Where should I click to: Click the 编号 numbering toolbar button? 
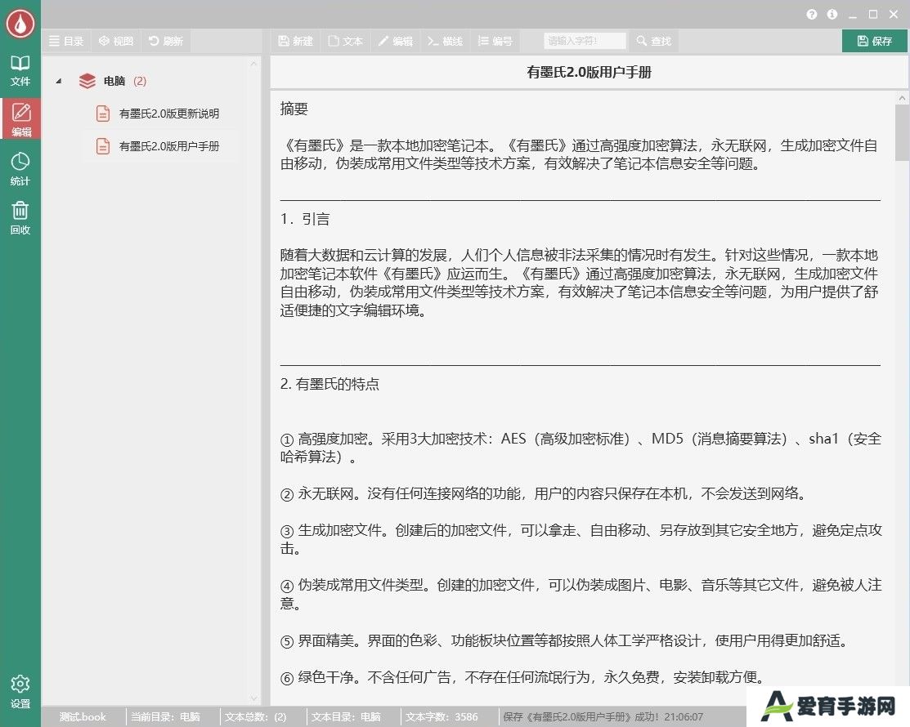495,41
